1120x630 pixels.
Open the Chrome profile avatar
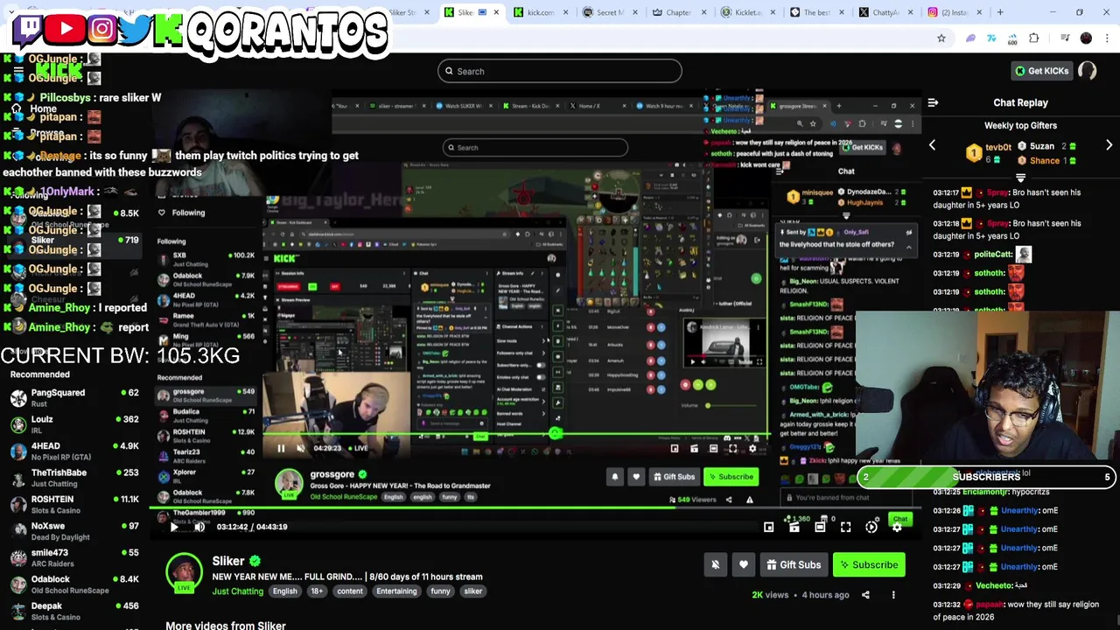coord(1086,38)
